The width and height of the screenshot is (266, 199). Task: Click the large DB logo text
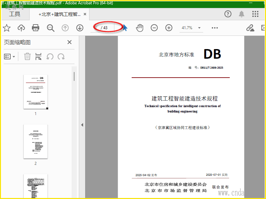click(212, 54)
